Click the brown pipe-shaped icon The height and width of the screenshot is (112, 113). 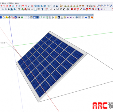tap(61, 6)
